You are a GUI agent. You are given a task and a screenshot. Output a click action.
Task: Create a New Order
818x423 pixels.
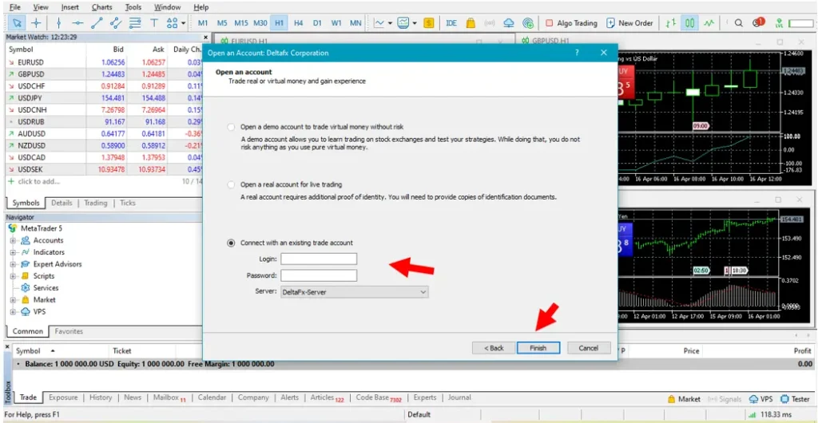pyautogui.click(x=629, y=23)
